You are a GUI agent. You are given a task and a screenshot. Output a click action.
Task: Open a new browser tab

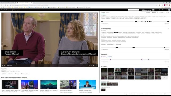click(34, 3)
